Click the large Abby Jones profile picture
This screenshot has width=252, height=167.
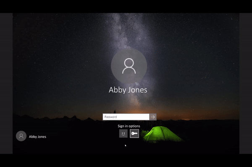pos(129,66)
